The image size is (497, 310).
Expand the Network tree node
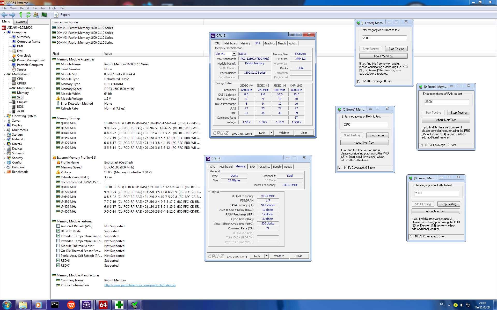tap(4, 139)
